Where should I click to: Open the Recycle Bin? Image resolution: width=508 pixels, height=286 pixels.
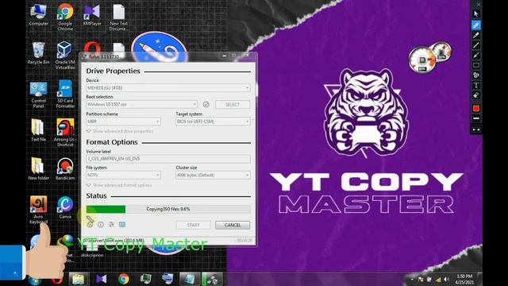(39, 53)
